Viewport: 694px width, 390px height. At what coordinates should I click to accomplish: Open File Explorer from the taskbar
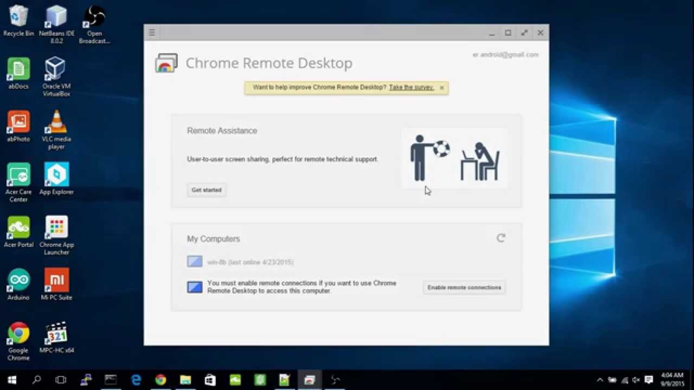click(x=185, y=380)
